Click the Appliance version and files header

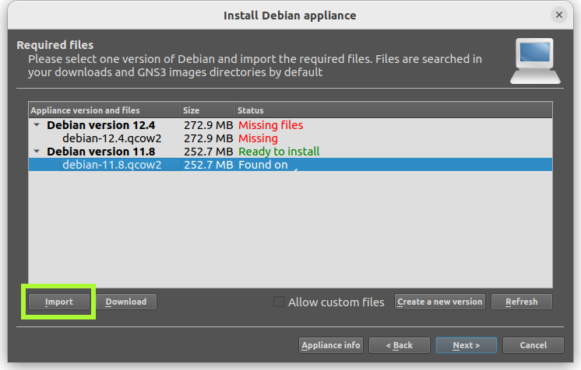(x=104, y=110)
